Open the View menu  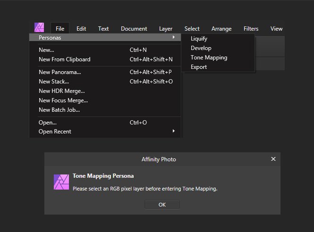click(x=276, y=29)
